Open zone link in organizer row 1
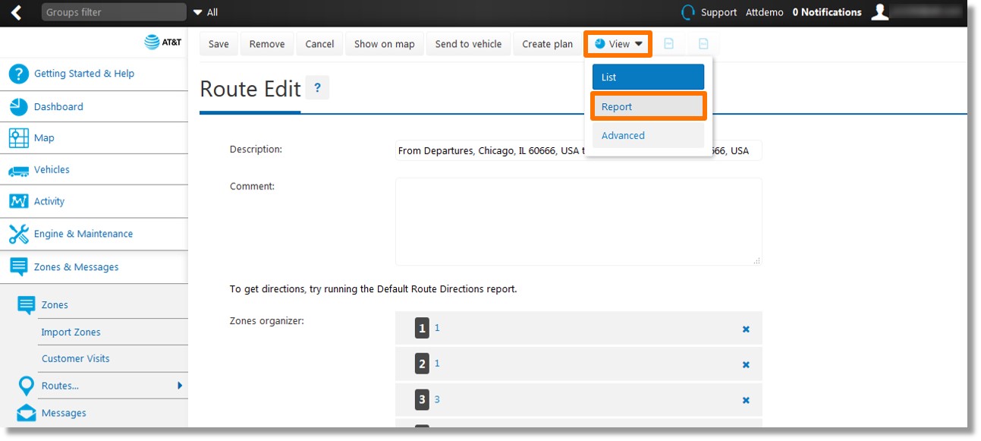The width and height of the screenshot is (981, 441). (x=437, y=328)
